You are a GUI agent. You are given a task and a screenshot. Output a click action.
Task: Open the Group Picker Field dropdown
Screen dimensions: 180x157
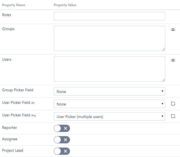pyautogui.click(x=109, y=91)
